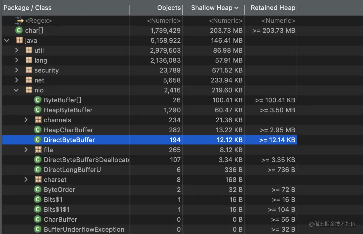Image resolution: width=363 pixels, height=234 pixels.
Task: Click the channels package icon
Action: pyautogui.click(x=38, y=120)
